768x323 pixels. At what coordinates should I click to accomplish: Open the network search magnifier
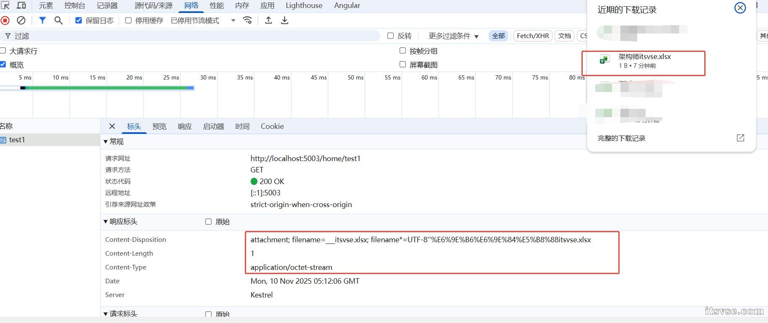pos(59,20)
